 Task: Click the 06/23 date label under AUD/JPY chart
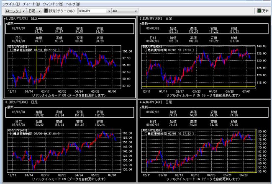click(x=244, y=175)
